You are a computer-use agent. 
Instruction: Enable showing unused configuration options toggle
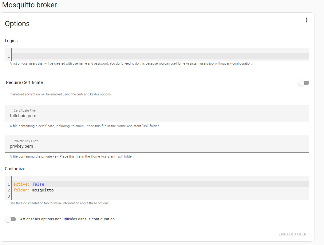[x=11, y=219]
